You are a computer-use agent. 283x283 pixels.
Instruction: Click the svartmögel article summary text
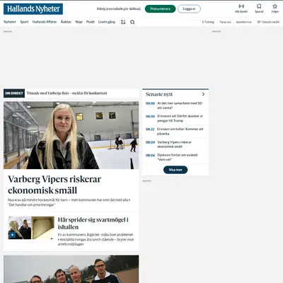(x=96, y=239)
